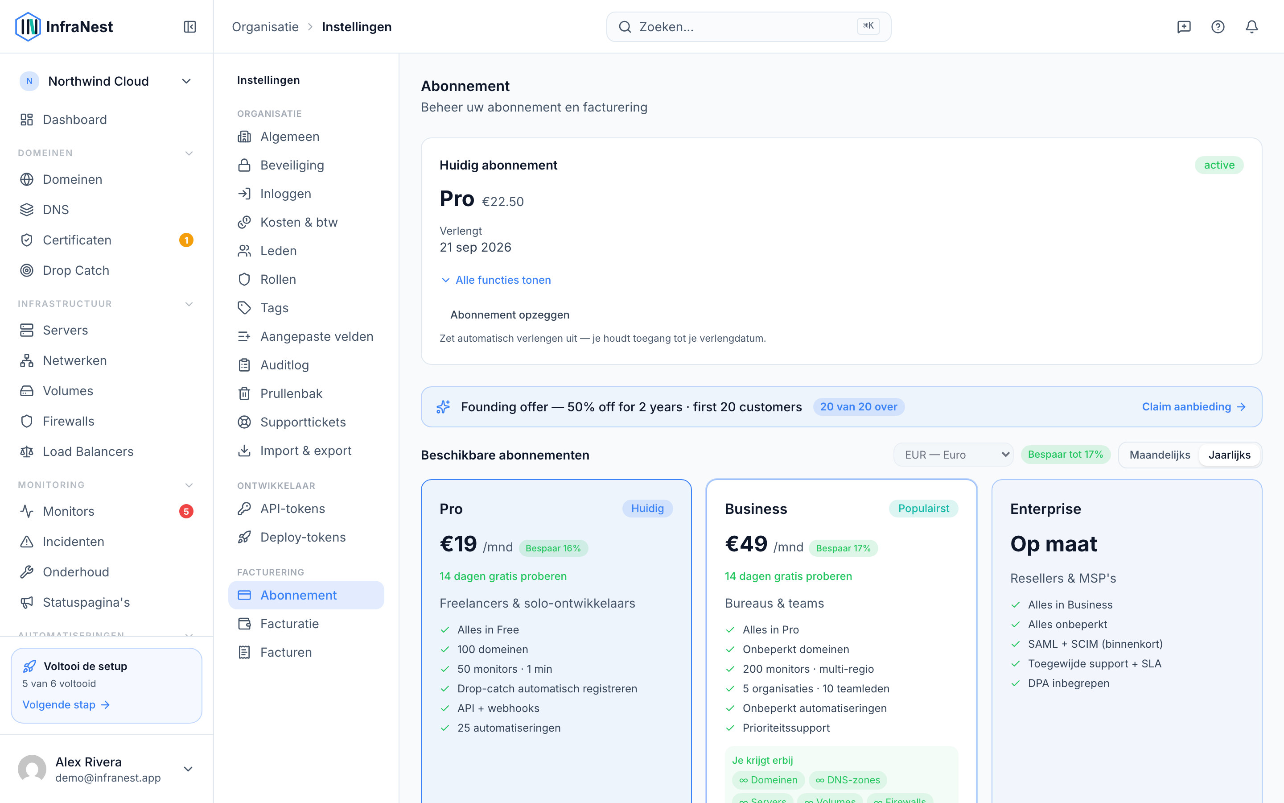Open Rollen shield settings
This screenshot has height=803, width=1284.
pyautogui.click(x=306, y=279)
